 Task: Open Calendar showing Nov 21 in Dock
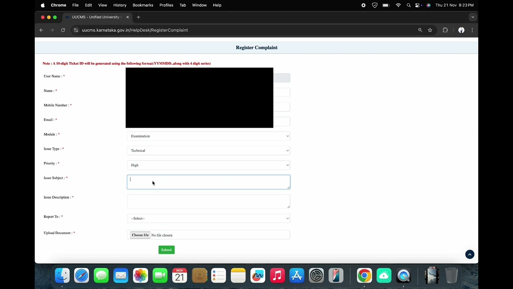[180, 276]
